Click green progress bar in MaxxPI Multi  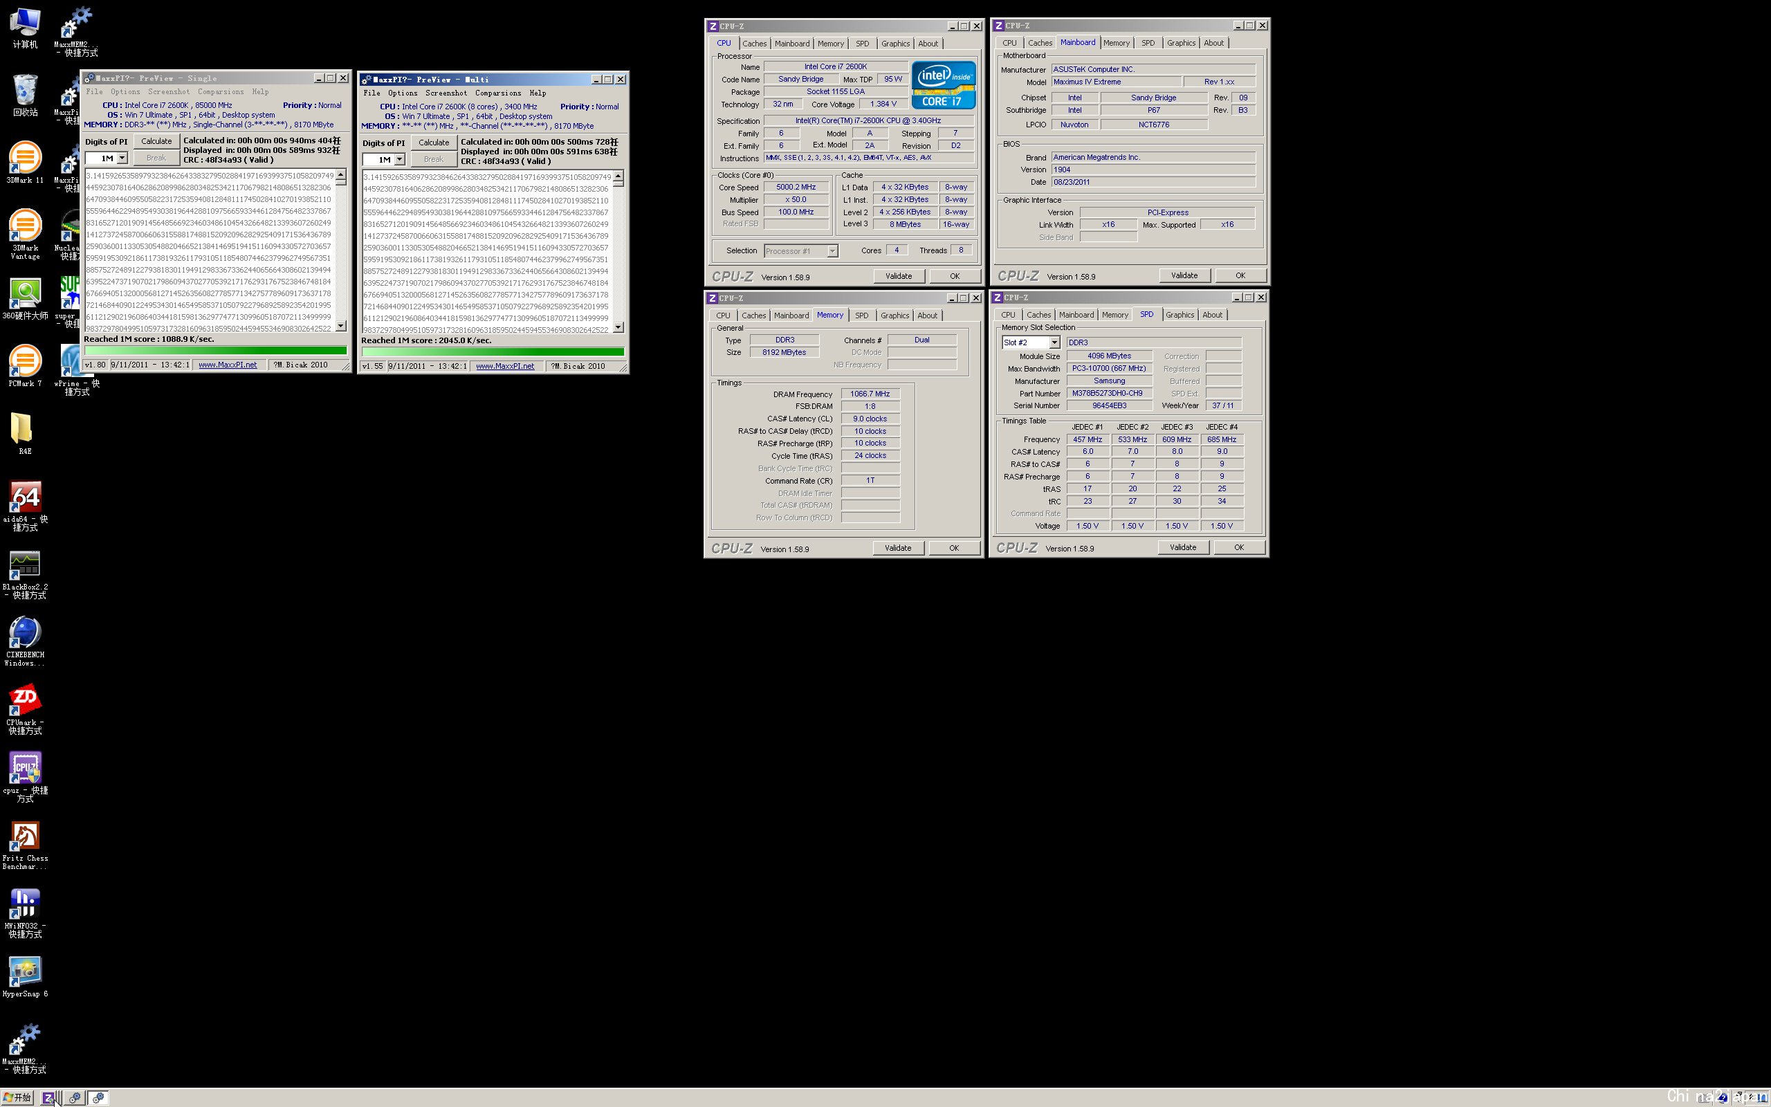point(493,352)
